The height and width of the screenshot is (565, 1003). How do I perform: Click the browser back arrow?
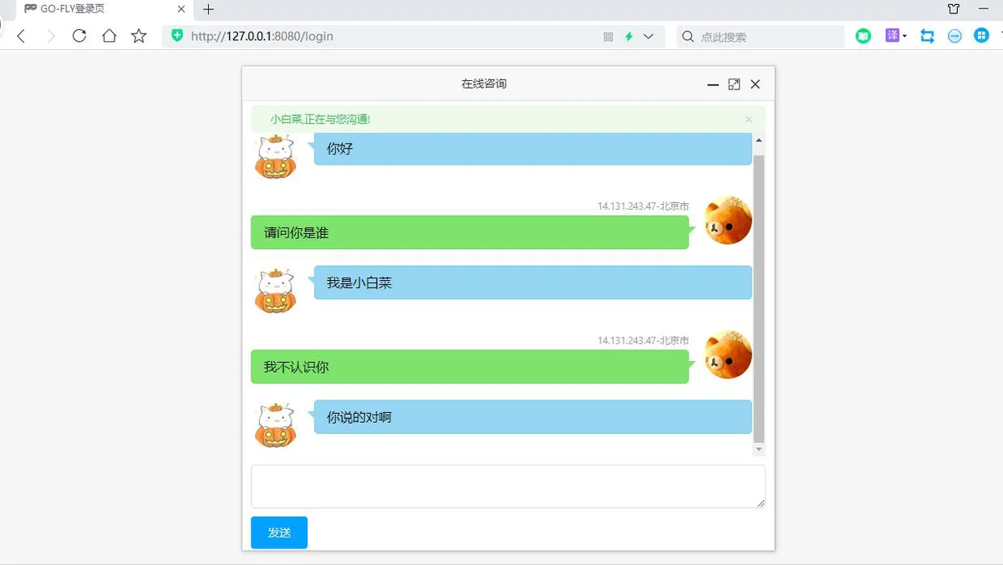pos(22,36)
